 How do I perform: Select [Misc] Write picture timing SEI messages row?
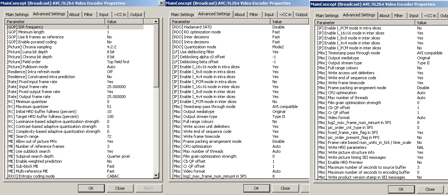[x=381, y=157]
